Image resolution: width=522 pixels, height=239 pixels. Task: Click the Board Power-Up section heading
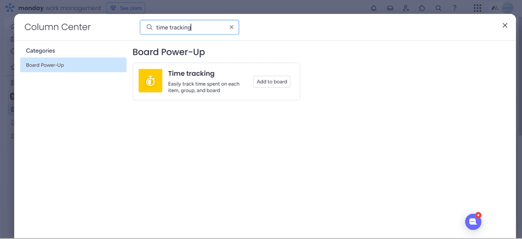click(169, 52)
